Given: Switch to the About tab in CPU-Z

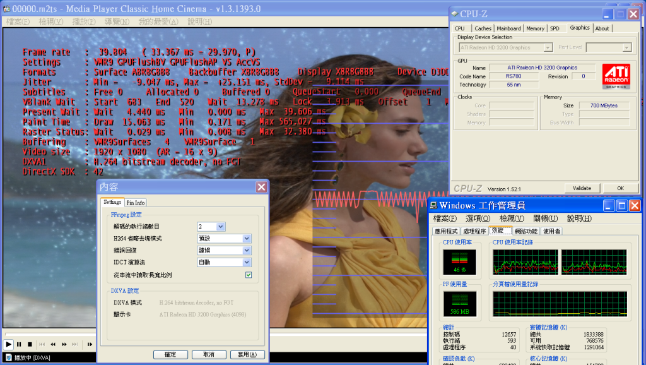Looking at the screenshot, I should (x=602, y=28).
